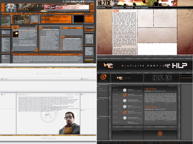The image size is (193, 144).
Task: Click the first login field above 'Login/Register'
Action: tap(186, 75)
